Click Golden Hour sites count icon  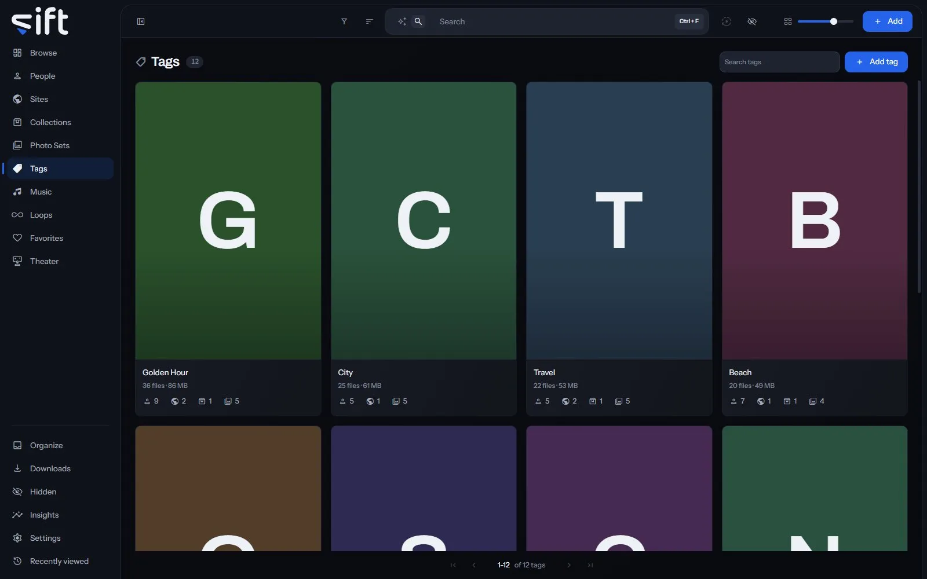[174, 401]
